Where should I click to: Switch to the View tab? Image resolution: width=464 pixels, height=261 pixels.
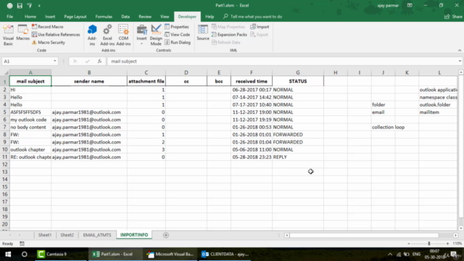click(x=165, y=17)
